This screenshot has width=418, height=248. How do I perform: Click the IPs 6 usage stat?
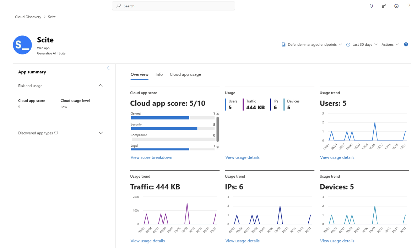click(x=274, y=104)
